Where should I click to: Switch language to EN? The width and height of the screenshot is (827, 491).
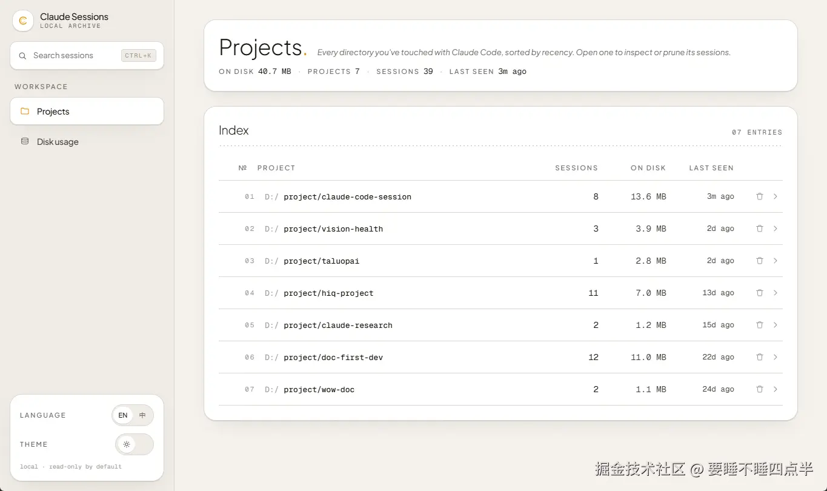(123, 415)
